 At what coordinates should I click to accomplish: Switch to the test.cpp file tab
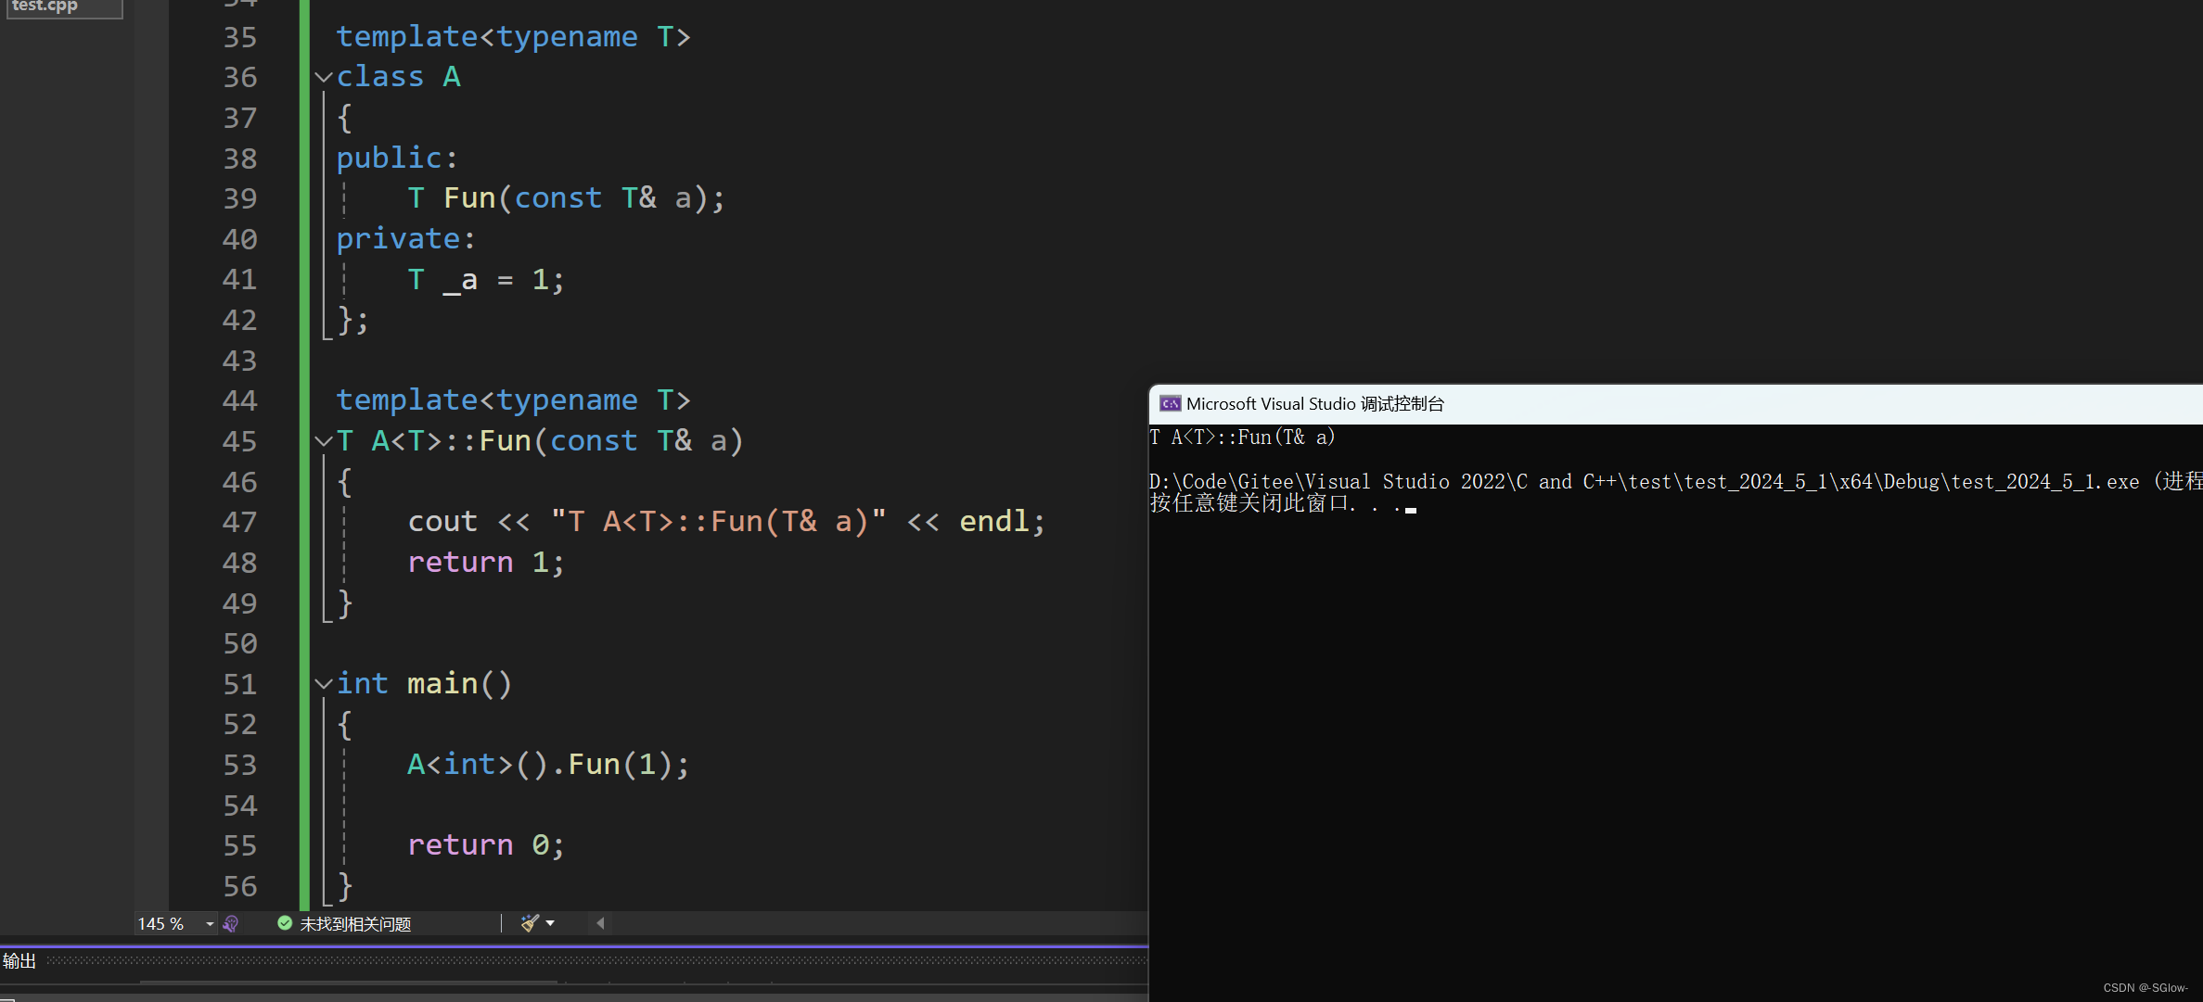46,6
